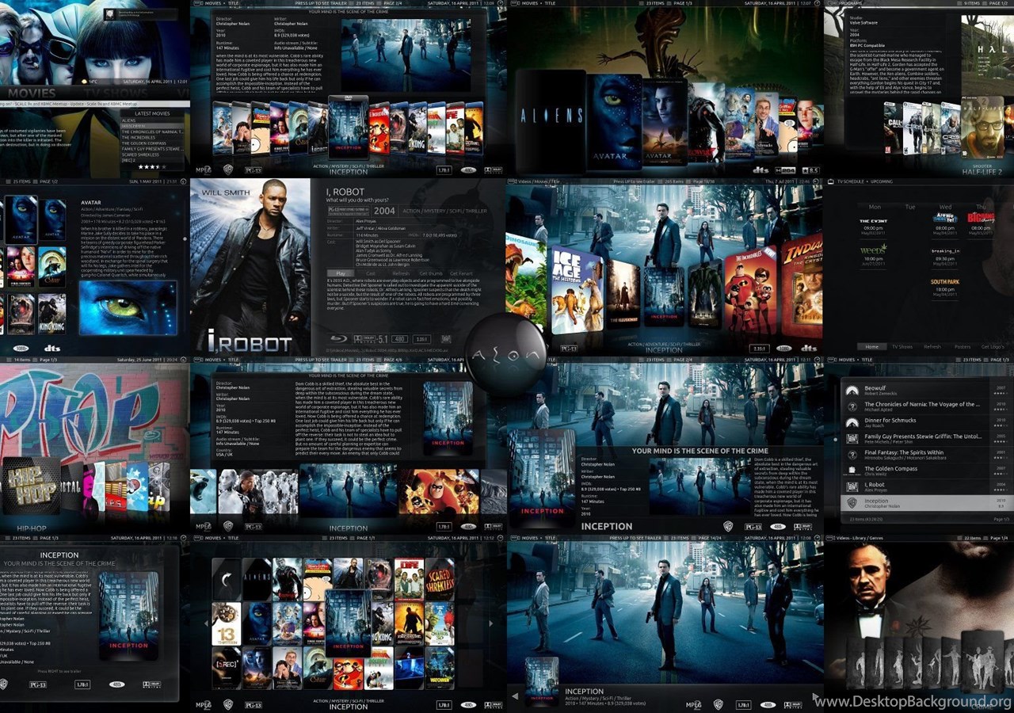This screenshot has height=713, width=1014.
Task: Open The Event logo in Monday schedule
Action: (x=874, y=221)
